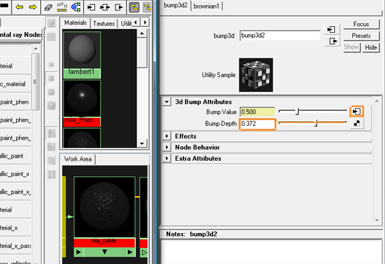Click mia_cable node's left input arrow
Image resolution: width=385 pixels, height=264 pixels.
coord(78,252)
